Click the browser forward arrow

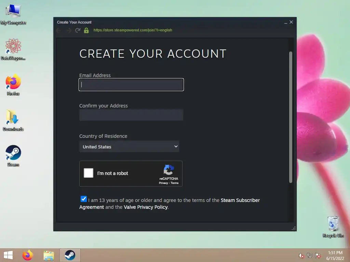coord(68,30)
